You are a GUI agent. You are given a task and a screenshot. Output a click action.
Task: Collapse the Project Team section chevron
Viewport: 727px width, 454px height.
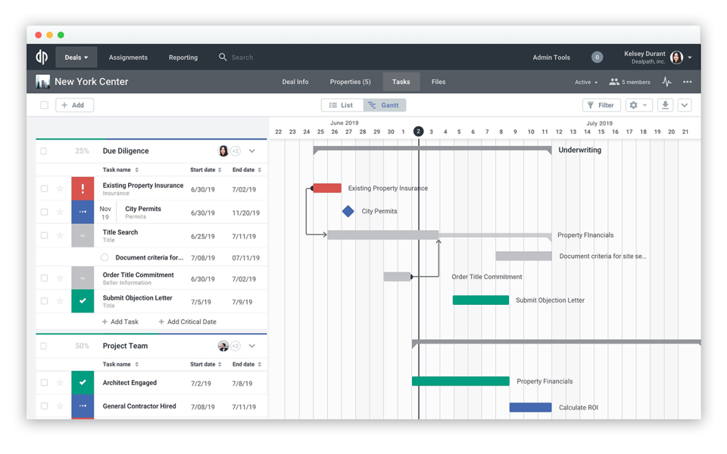click(251, 346)
